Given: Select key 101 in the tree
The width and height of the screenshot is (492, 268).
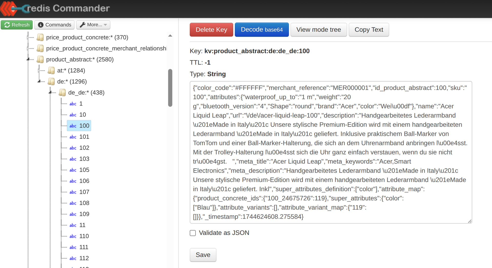Looking at the screenshot, I should pos(84,137).
